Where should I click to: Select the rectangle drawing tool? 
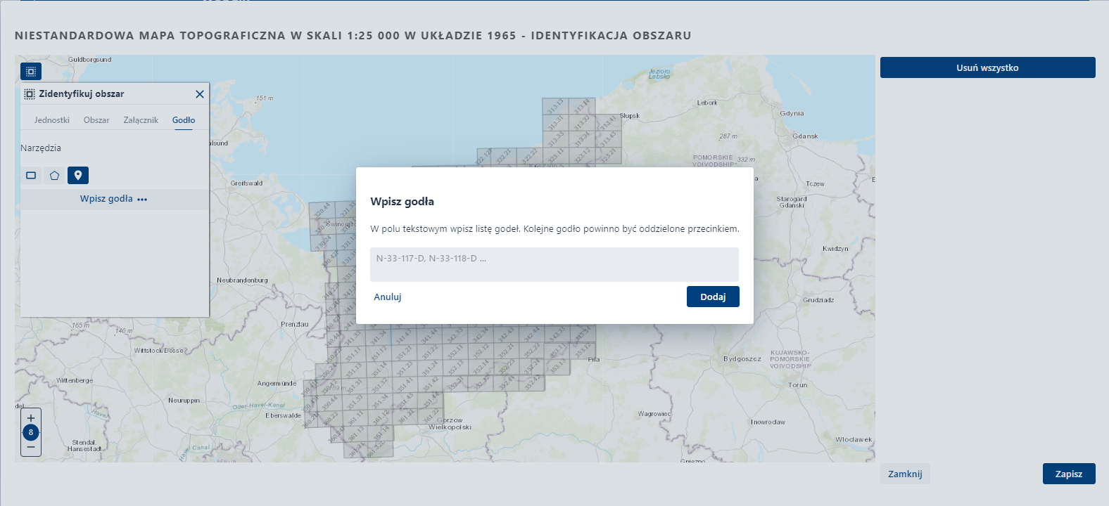pyautogui.click(x=31, y=175)
